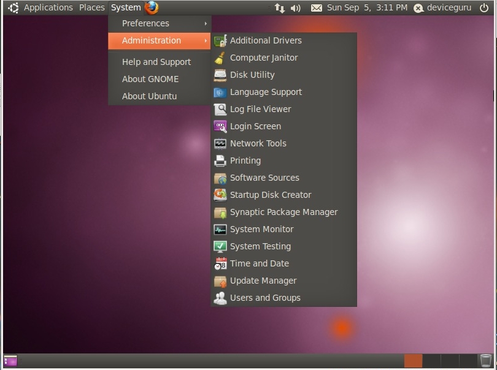Expand the Preferences submenu arrow
Image resolution: width=497 pixels, height=370 pixels.
[x=206, y=23]
